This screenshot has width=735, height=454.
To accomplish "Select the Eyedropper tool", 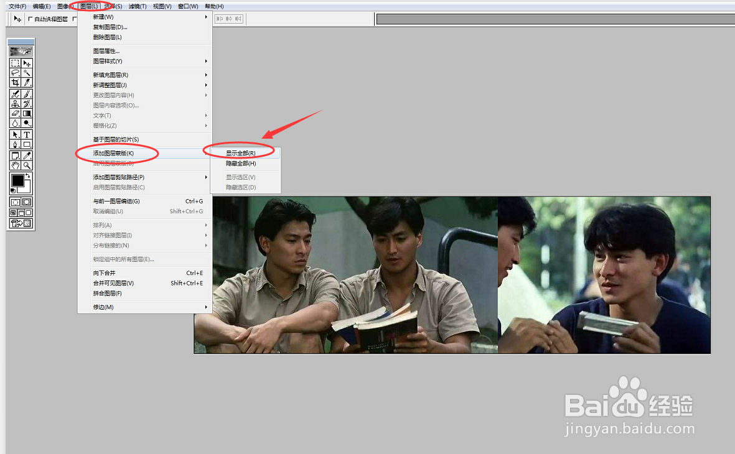I will coord(27,155).
